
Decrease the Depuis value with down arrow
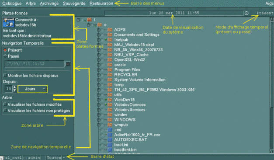click(15, 90)
